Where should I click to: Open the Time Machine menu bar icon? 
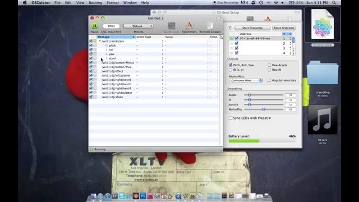coord(261,3)
